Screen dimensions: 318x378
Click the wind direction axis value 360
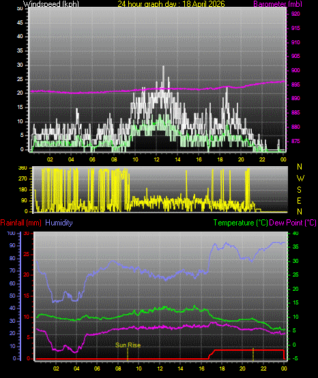pos(23,168)
